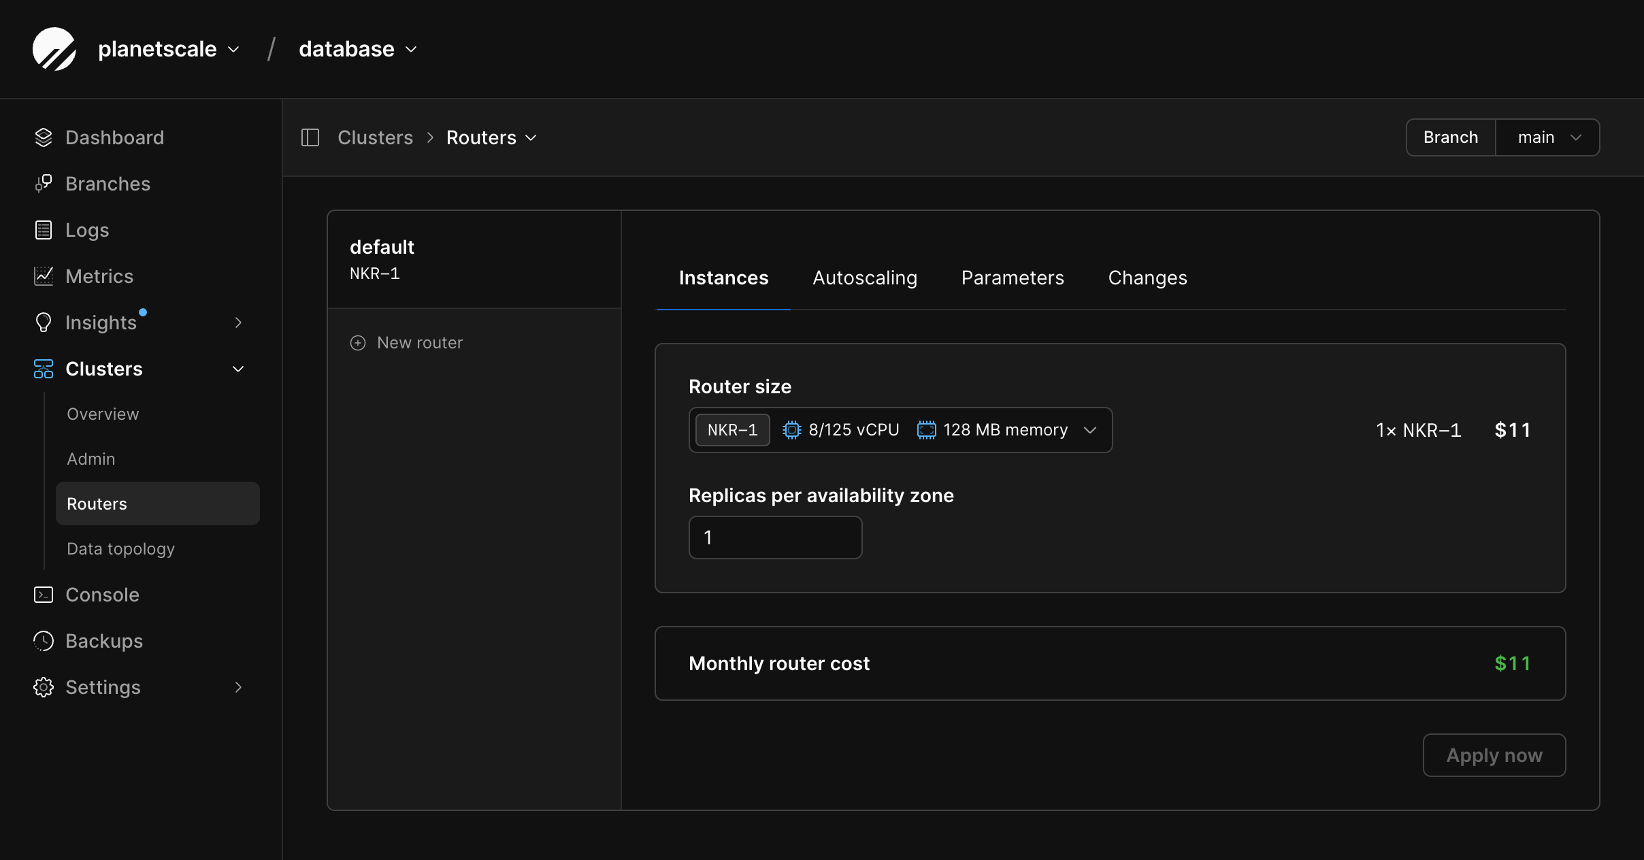Select the default NKR-1 router

point(474,259)
